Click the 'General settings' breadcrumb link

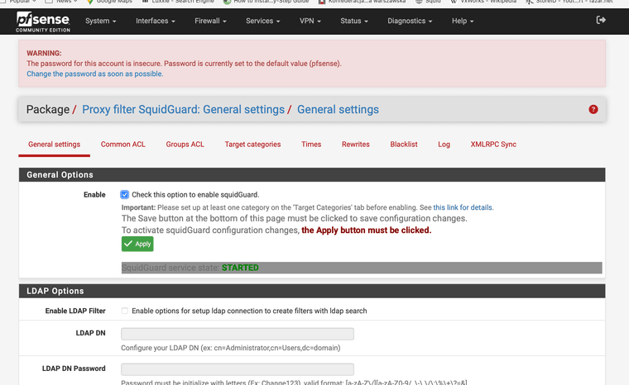coord(338,109)
